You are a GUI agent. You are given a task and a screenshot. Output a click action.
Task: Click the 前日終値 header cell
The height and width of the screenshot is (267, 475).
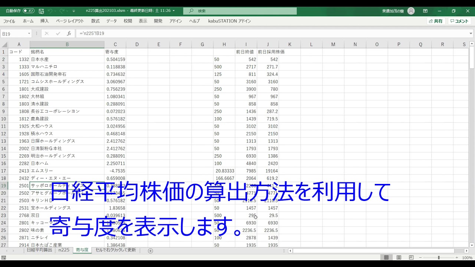point(246,52)
